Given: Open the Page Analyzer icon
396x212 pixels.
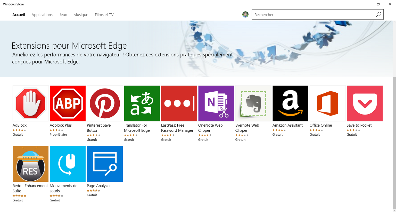Looking at the screenshot, I should [105, 164].
